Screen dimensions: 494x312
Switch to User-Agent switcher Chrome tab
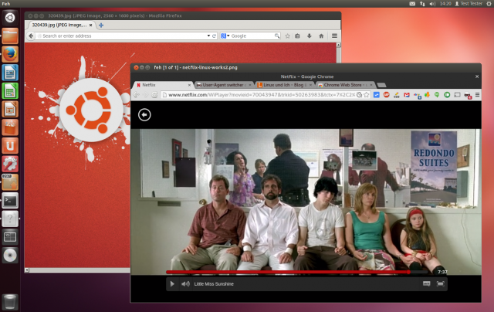pos(223,85)
